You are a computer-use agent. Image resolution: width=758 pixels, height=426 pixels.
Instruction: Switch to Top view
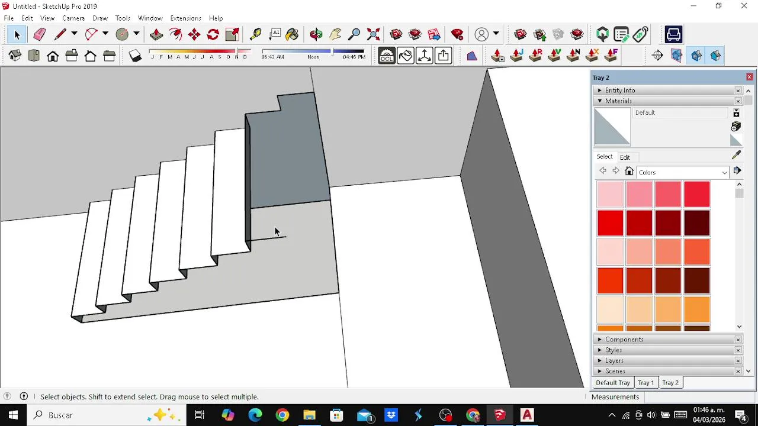34,56
